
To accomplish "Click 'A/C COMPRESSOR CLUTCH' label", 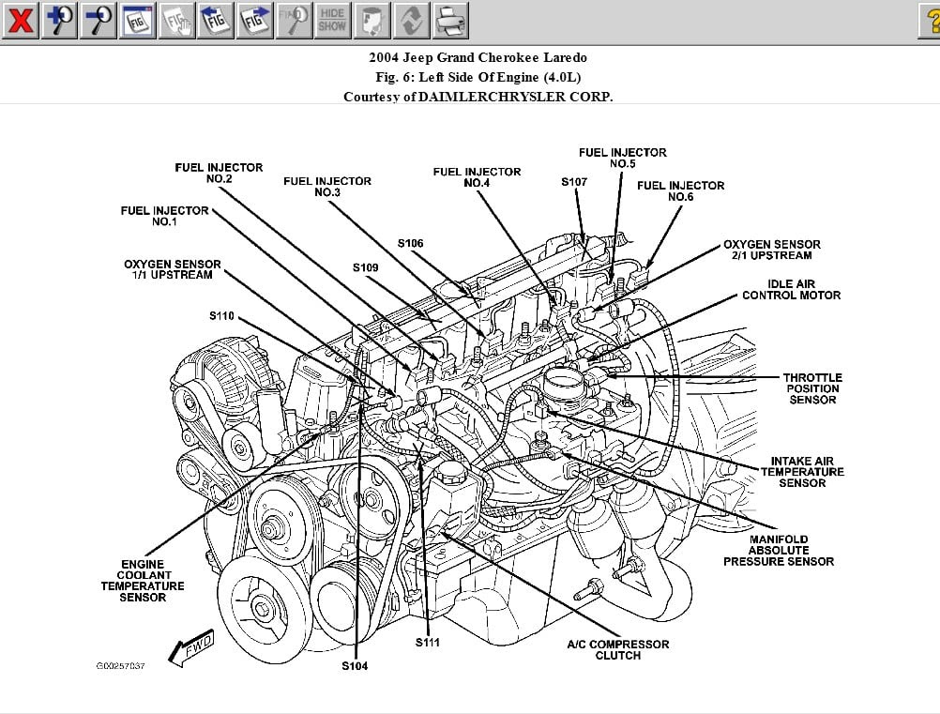I will [617, 650].
